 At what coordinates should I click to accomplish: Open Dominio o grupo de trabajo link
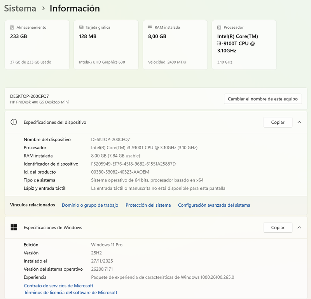pos(90,205)
